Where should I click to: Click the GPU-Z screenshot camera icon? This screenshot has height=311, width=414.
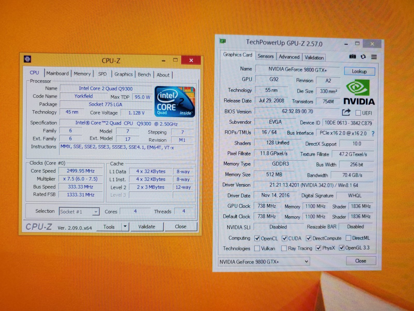point(352,56)
